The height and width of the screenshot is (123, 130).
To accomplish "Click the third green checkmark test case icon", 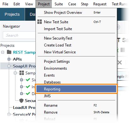I will click(28, 94).
